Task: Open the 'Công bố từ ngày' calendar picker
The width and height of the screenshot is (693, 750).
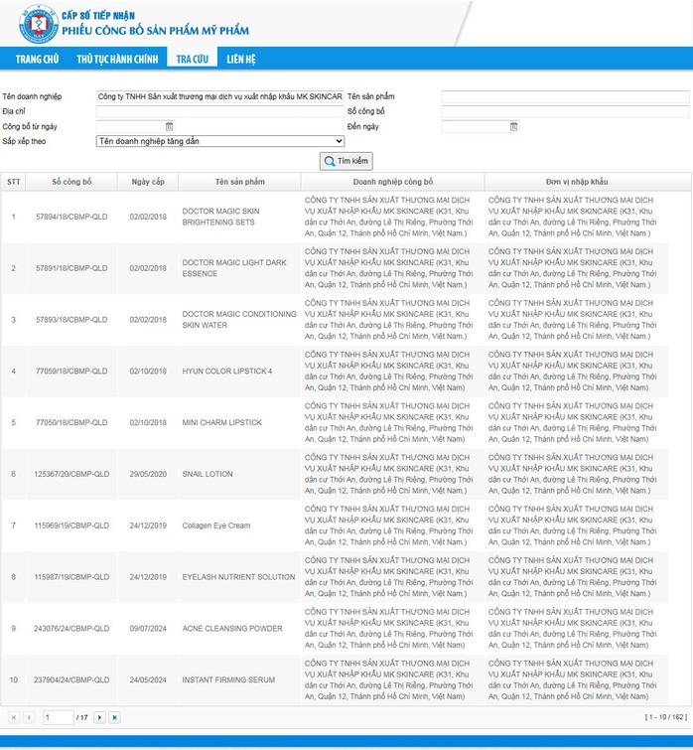Action: [169, 126]
